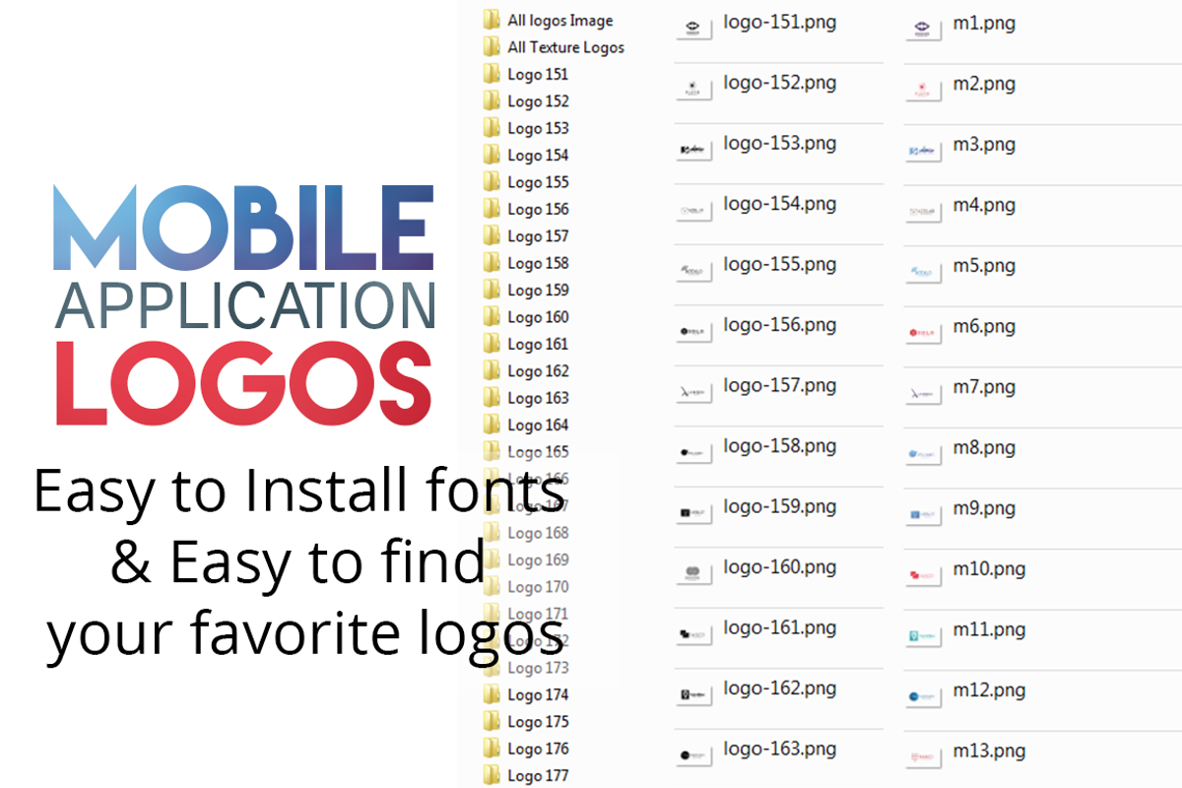
Task: Select the file name m13.png
Action: coord(989,752)
